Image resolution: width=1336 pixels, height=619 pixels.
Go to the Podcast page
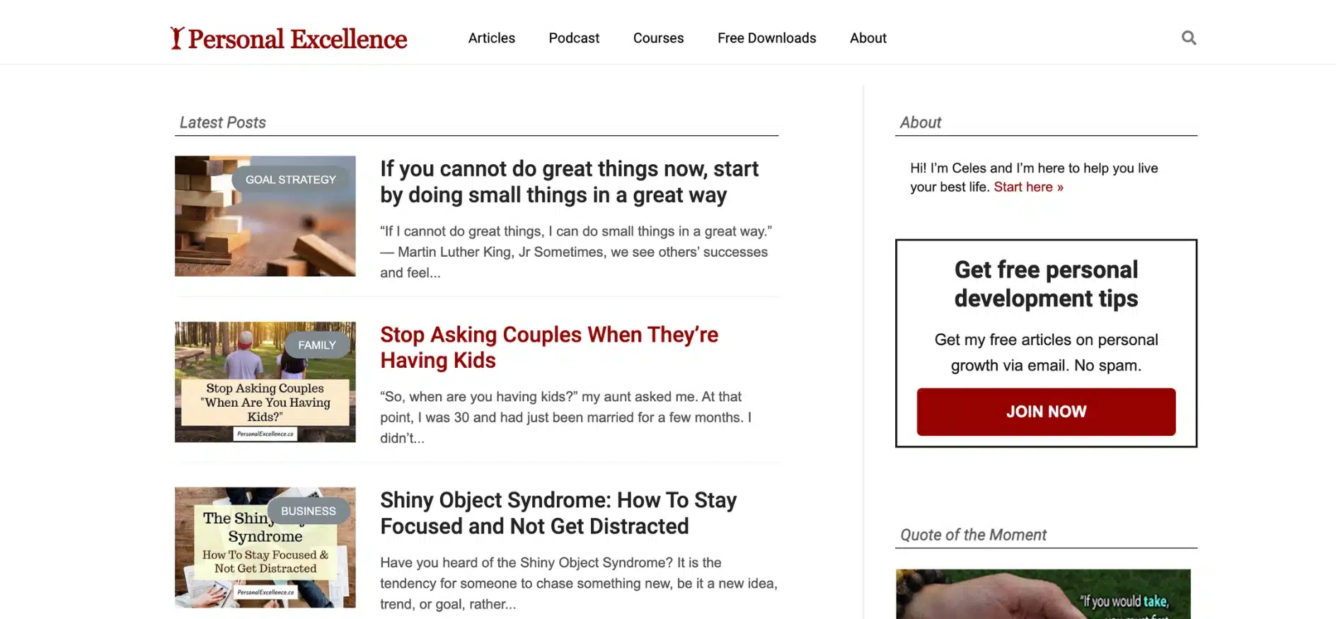pyautogui.click(x=574, y=38)
